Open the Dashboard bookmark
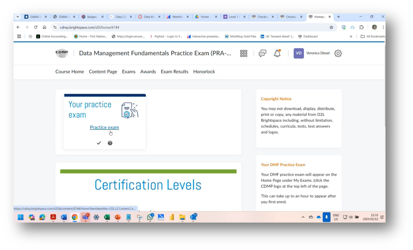This screenshot has width=413, height=250. point(308,36)
